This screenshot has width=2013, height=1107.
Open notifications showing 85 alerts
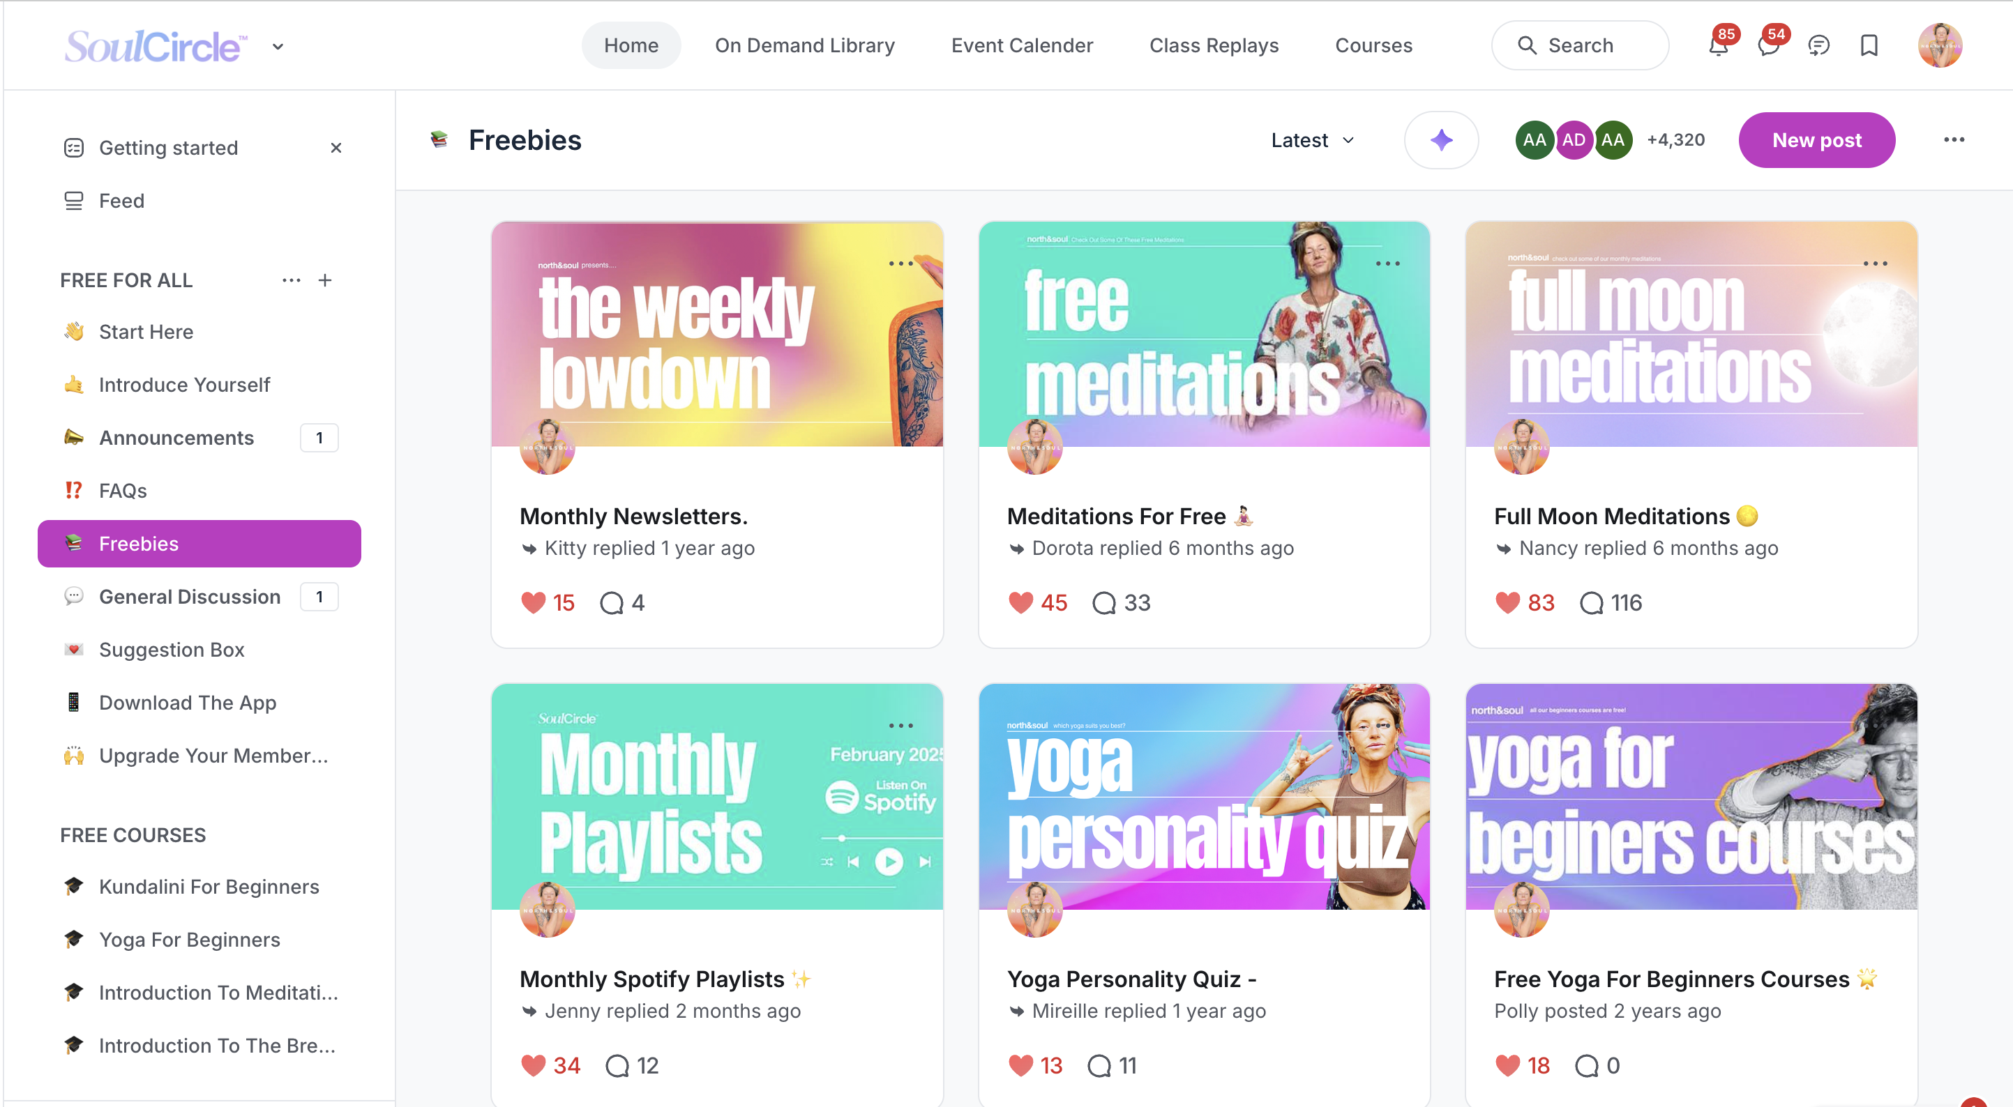click(x=1718, y=45)
